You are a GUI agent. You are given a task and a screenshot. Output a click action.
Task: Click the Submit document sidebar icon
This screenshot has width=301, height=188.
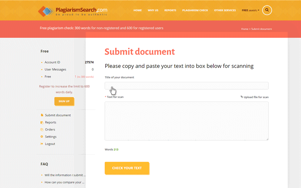point(42,115)
